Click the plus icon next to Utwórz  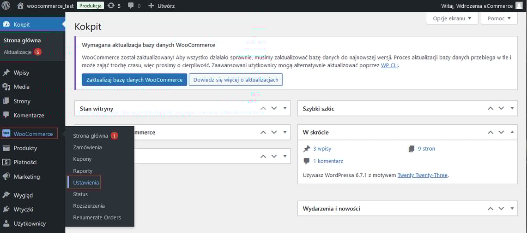(151, 6)
